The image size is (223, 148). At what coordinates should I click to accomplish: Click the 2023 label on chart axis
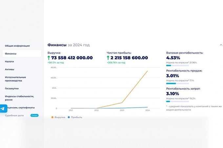click(122, 111)
